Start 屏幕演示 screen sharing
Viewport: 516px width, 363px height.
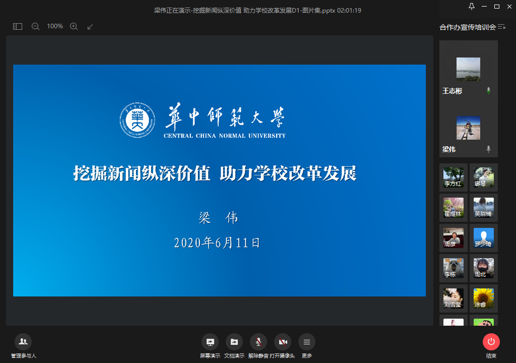[x=210, y=342]
